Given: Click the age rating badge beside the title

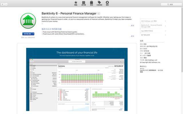Looking at the screenshot, I should click(x=99, y=14).
